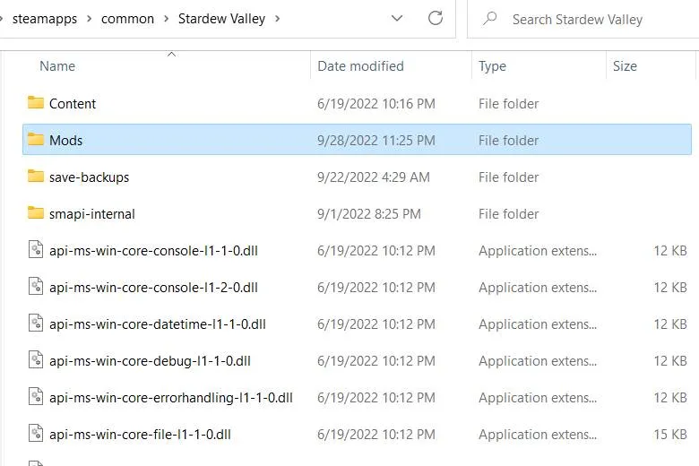The width and height of the screenshot is (699, 466).
Task: Click Application extension type of debug dll
Action: pos(538,361)
